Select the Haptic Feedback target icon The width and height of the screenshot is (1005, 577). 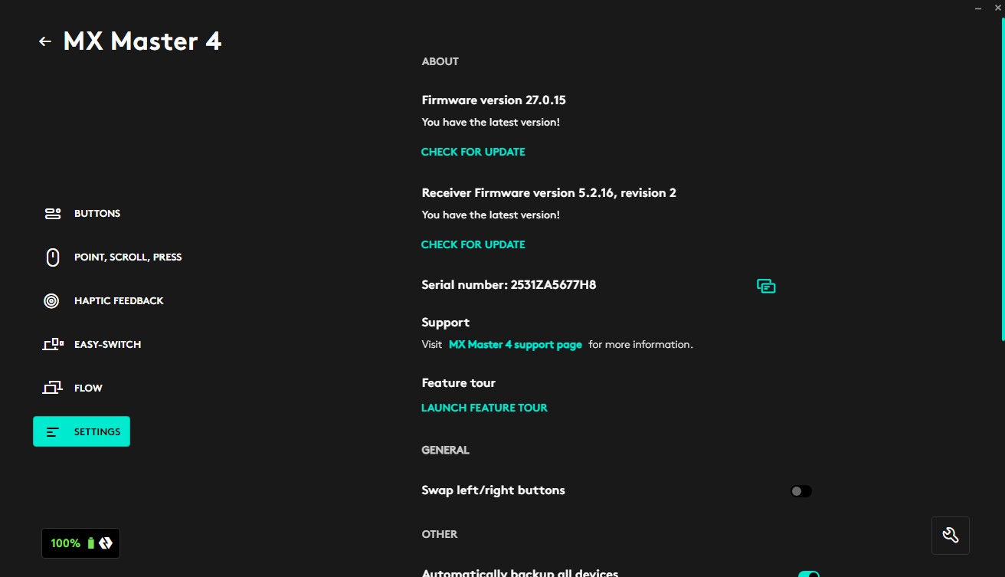coord(51,301)
